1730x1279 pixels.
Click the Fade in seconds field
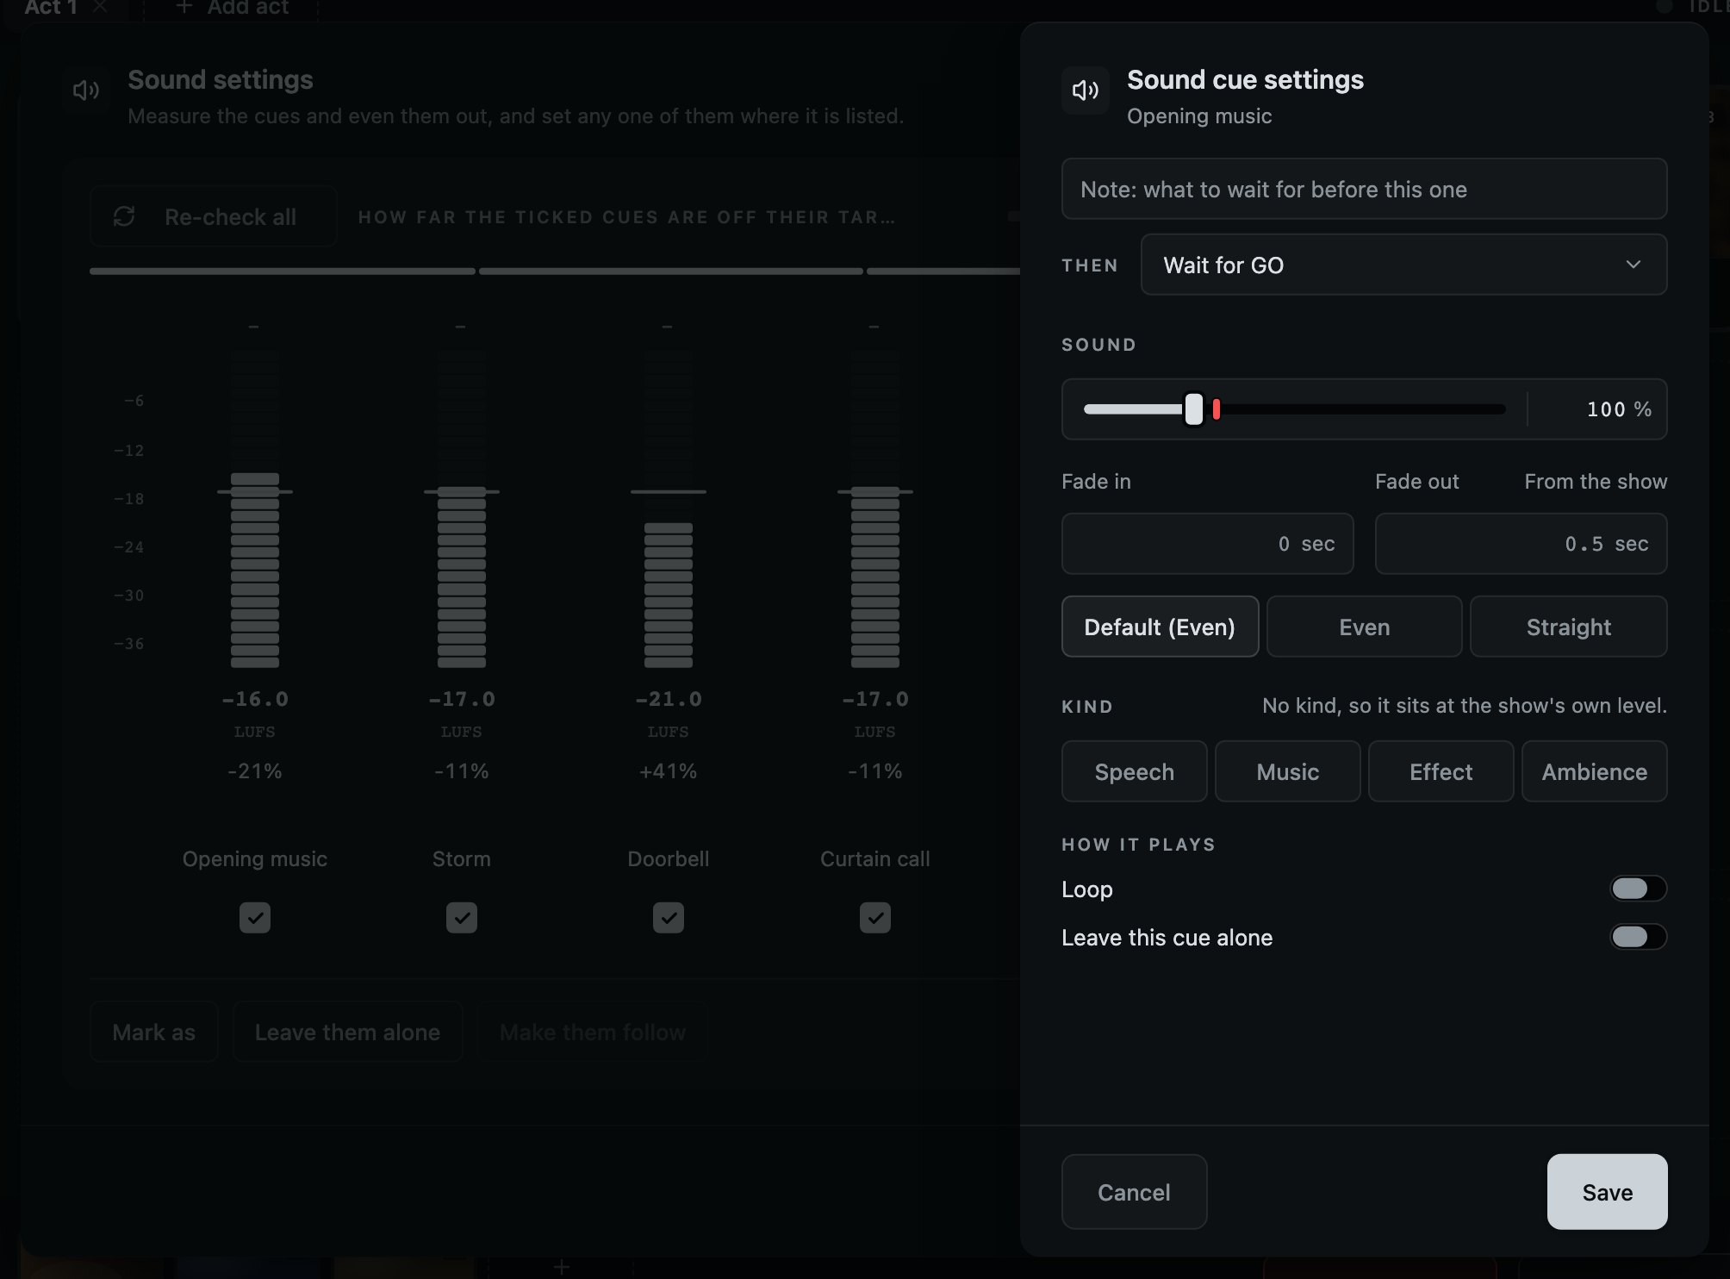(x=1207, y=544)
